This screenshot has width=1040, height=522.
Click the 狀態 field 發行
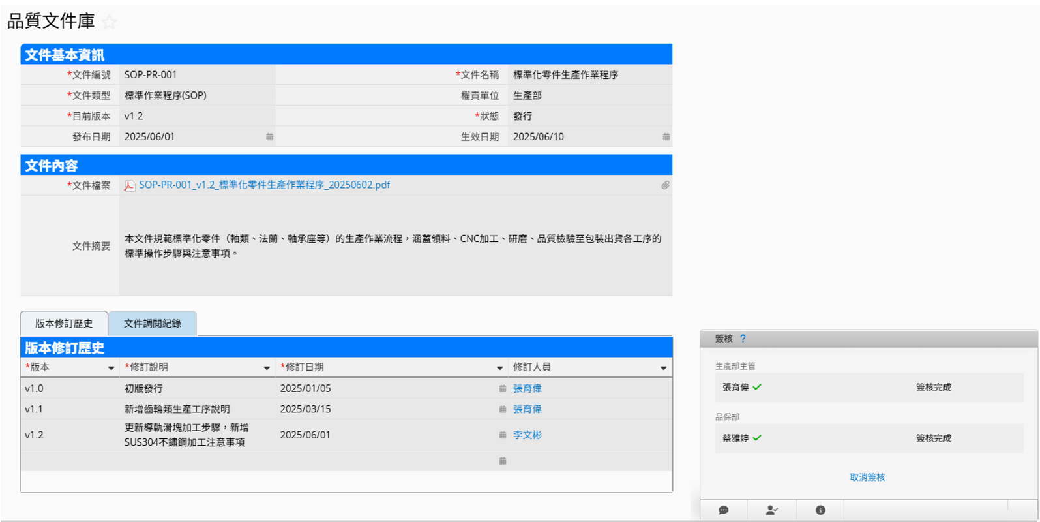[x=590, y=116]
